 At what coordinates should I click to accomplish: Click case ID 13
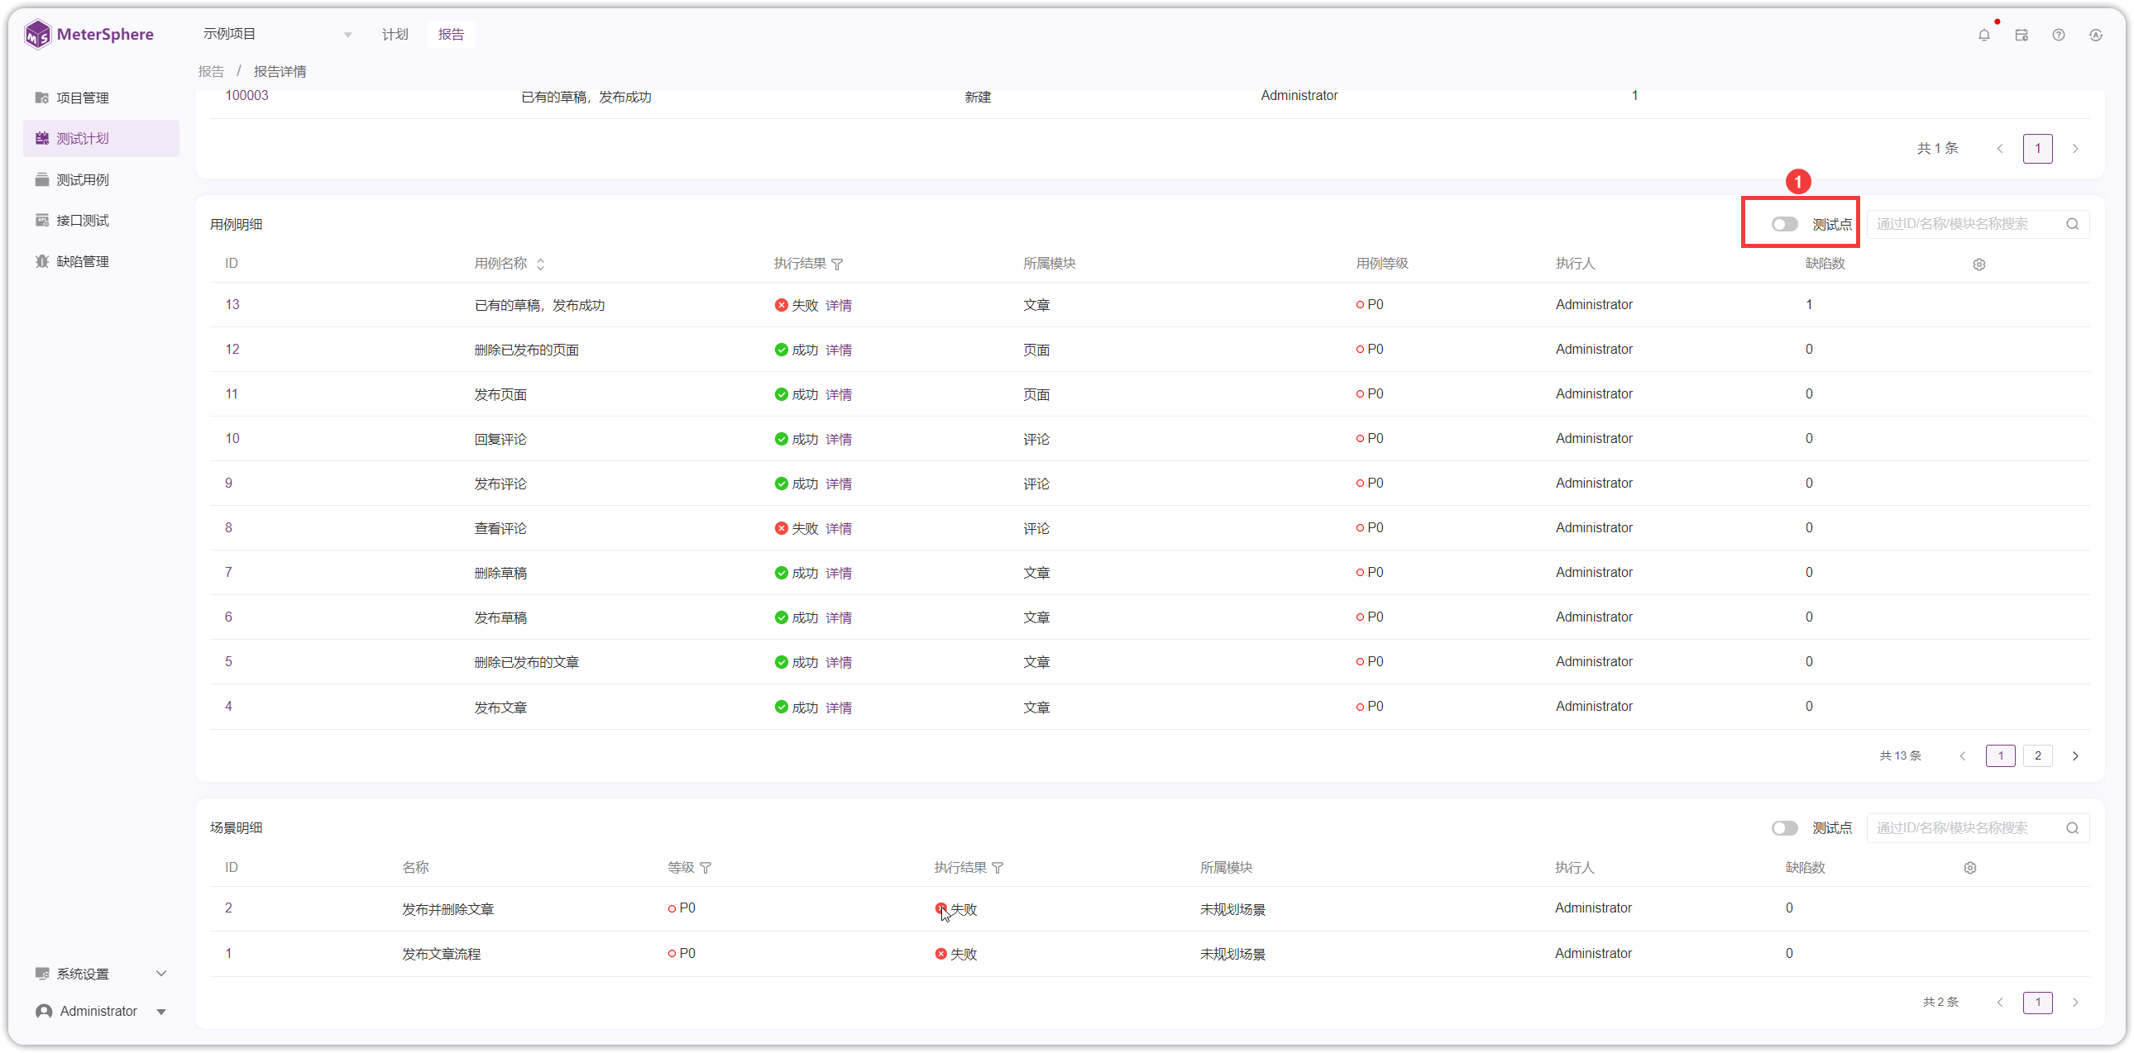point(232,305)
